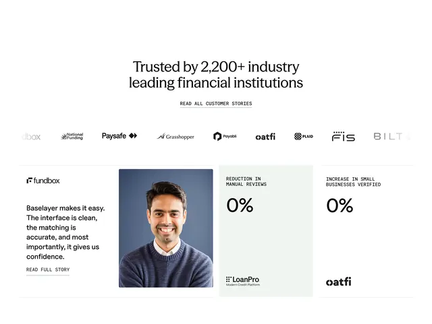Click the LoanPro logo in stats card
This screenshot has height=324, width=432.
[x=243, y=281]
